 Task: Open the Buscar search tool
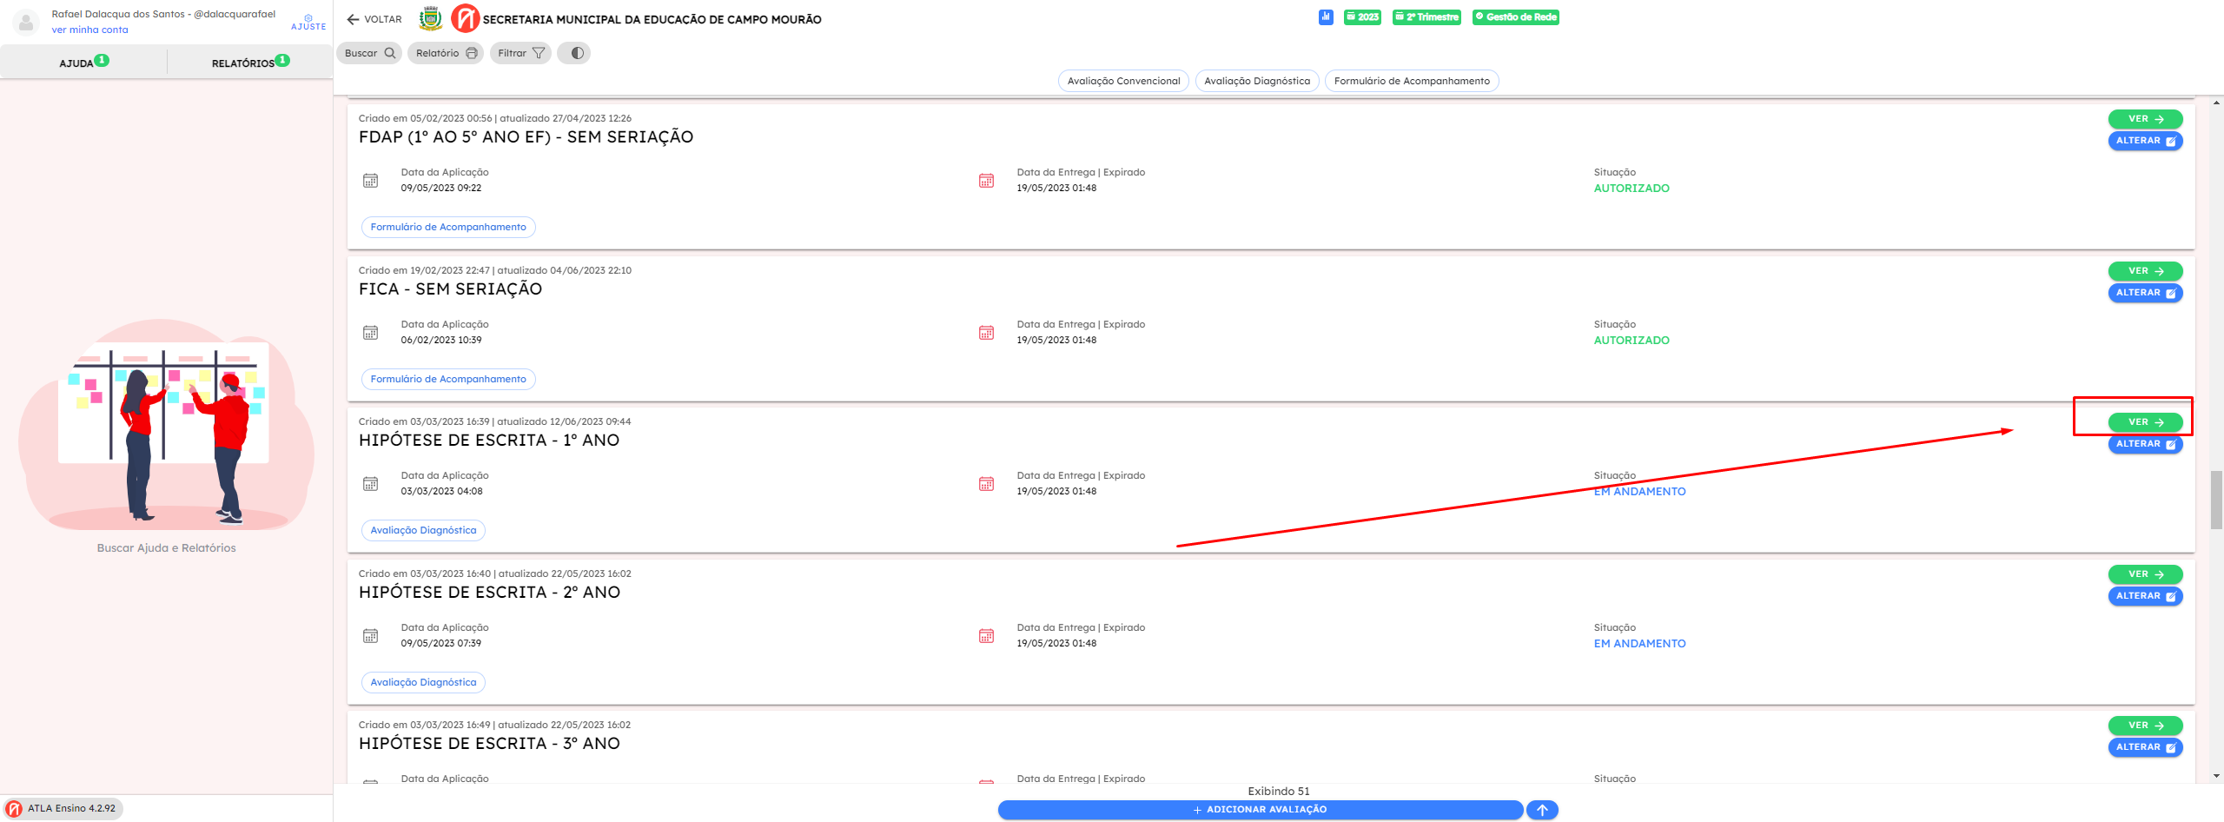point(369,53)
